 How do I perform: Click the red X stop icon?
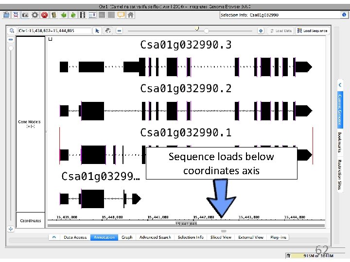click(x=45, y=15)
